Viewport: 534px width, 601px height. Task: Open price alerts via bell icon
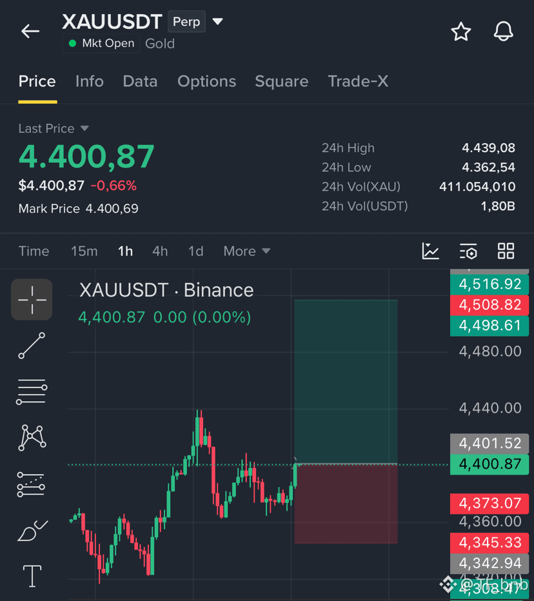[x=503, y=32]
